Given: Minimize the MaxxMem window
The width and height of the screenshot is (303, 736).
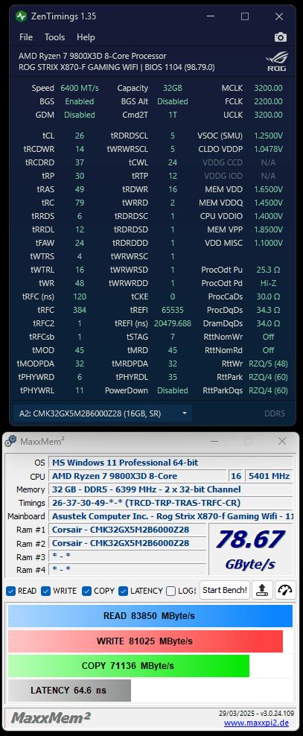Looking at the screenshot, I should click(x=214, y=441).
